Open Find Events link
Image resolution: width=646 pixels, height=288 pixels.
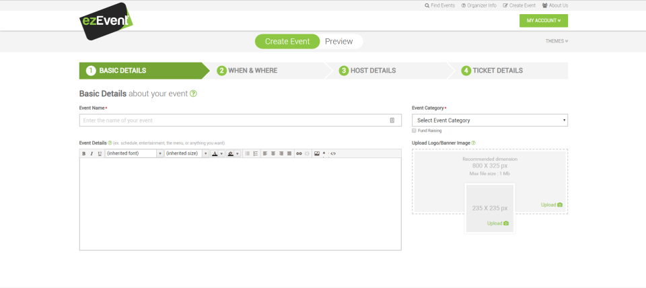(439, 5)
